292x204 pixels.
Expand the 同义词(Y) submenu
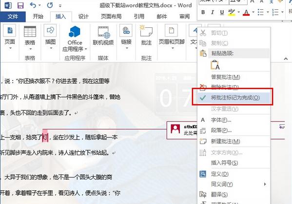pos(234,184)
